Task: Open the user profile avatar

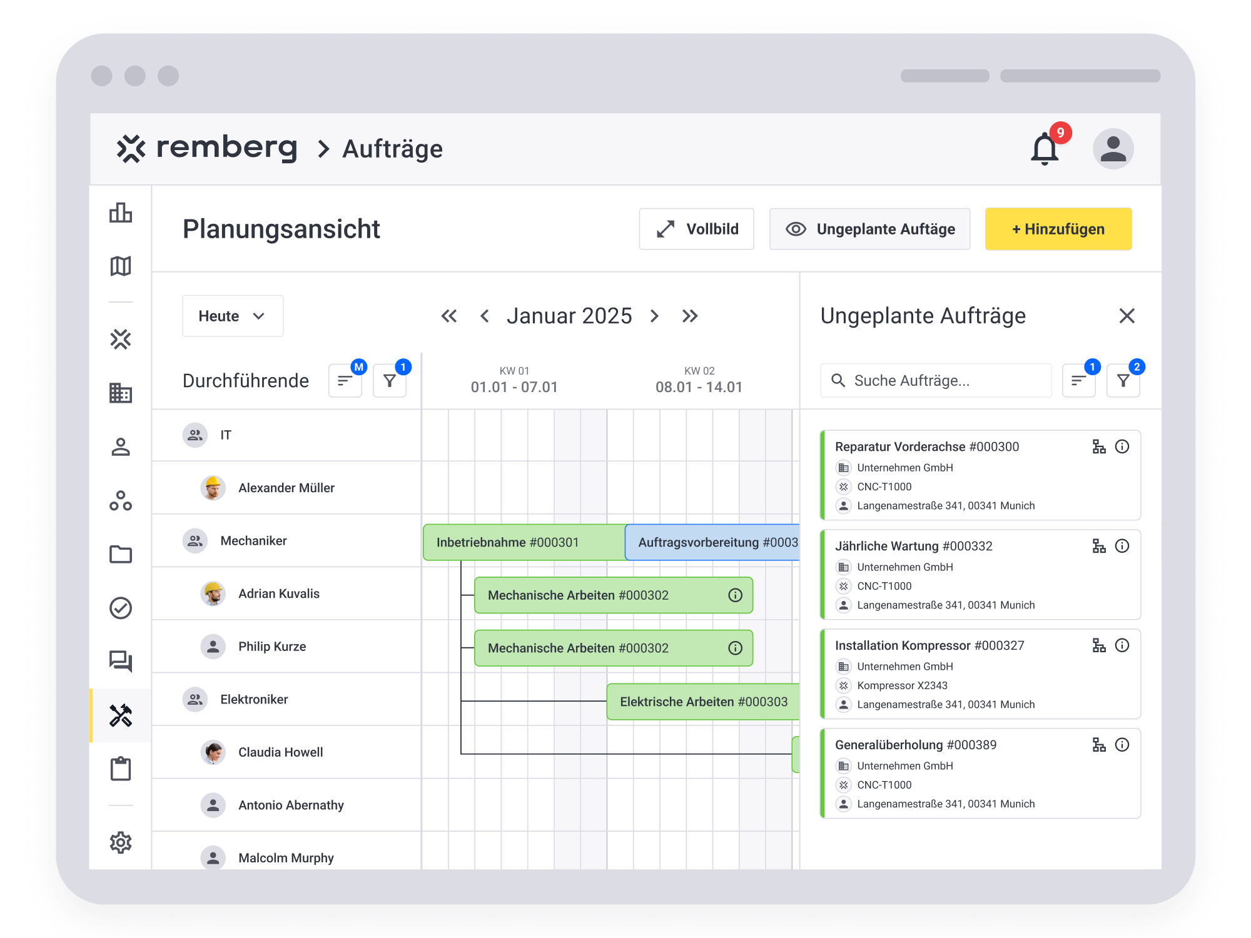Action: click(1113, 149)
